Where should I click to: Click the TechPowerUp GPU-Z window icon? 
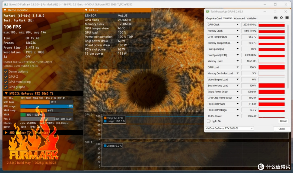208,12
